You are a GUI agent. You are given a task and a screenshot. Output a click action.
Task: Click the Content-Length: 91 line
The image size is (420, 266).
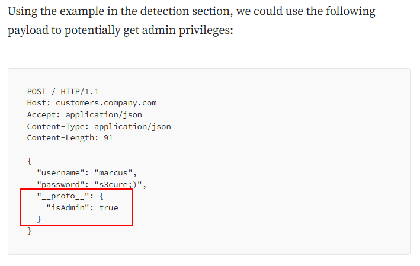(x=70, y=138)
